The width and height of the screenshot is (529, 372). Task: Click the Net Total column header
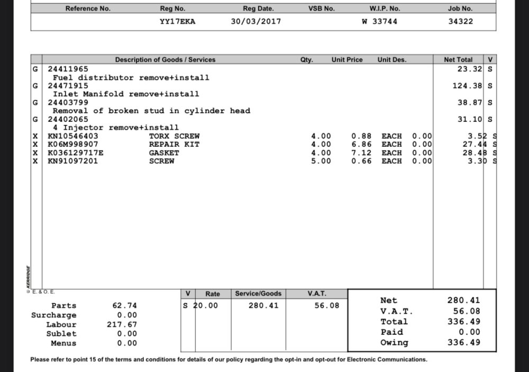point(458,60)
